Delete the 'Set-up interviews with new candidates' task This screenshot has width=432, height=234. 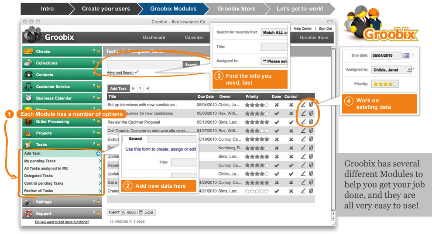point(311,104)
